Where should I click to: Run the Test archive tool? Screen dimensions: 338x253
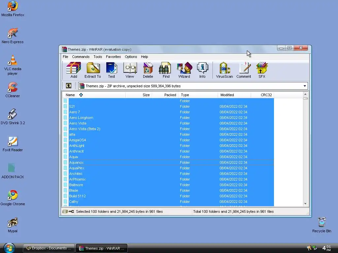(x=112, y=70)
